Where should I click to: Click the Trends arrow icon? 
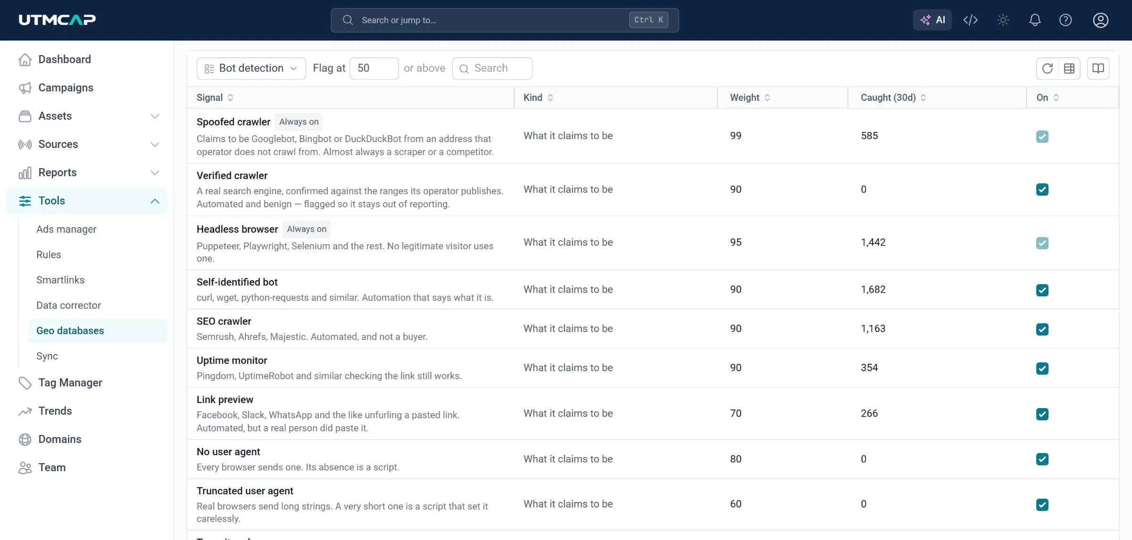[25, 411]
